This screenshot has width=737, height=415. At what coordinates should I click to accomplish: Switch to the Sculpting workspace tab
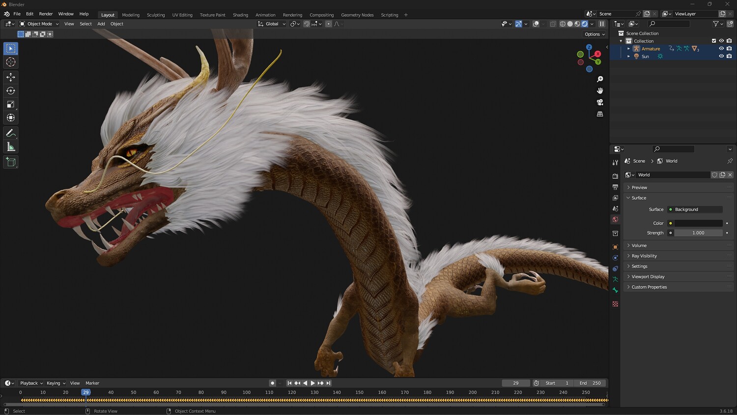pyautogui.click(x=156, y=15)
